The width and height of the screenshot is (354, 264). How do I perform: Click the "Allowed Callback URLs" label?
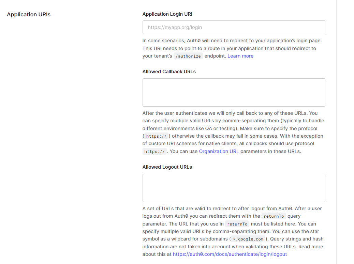[169, 72]
